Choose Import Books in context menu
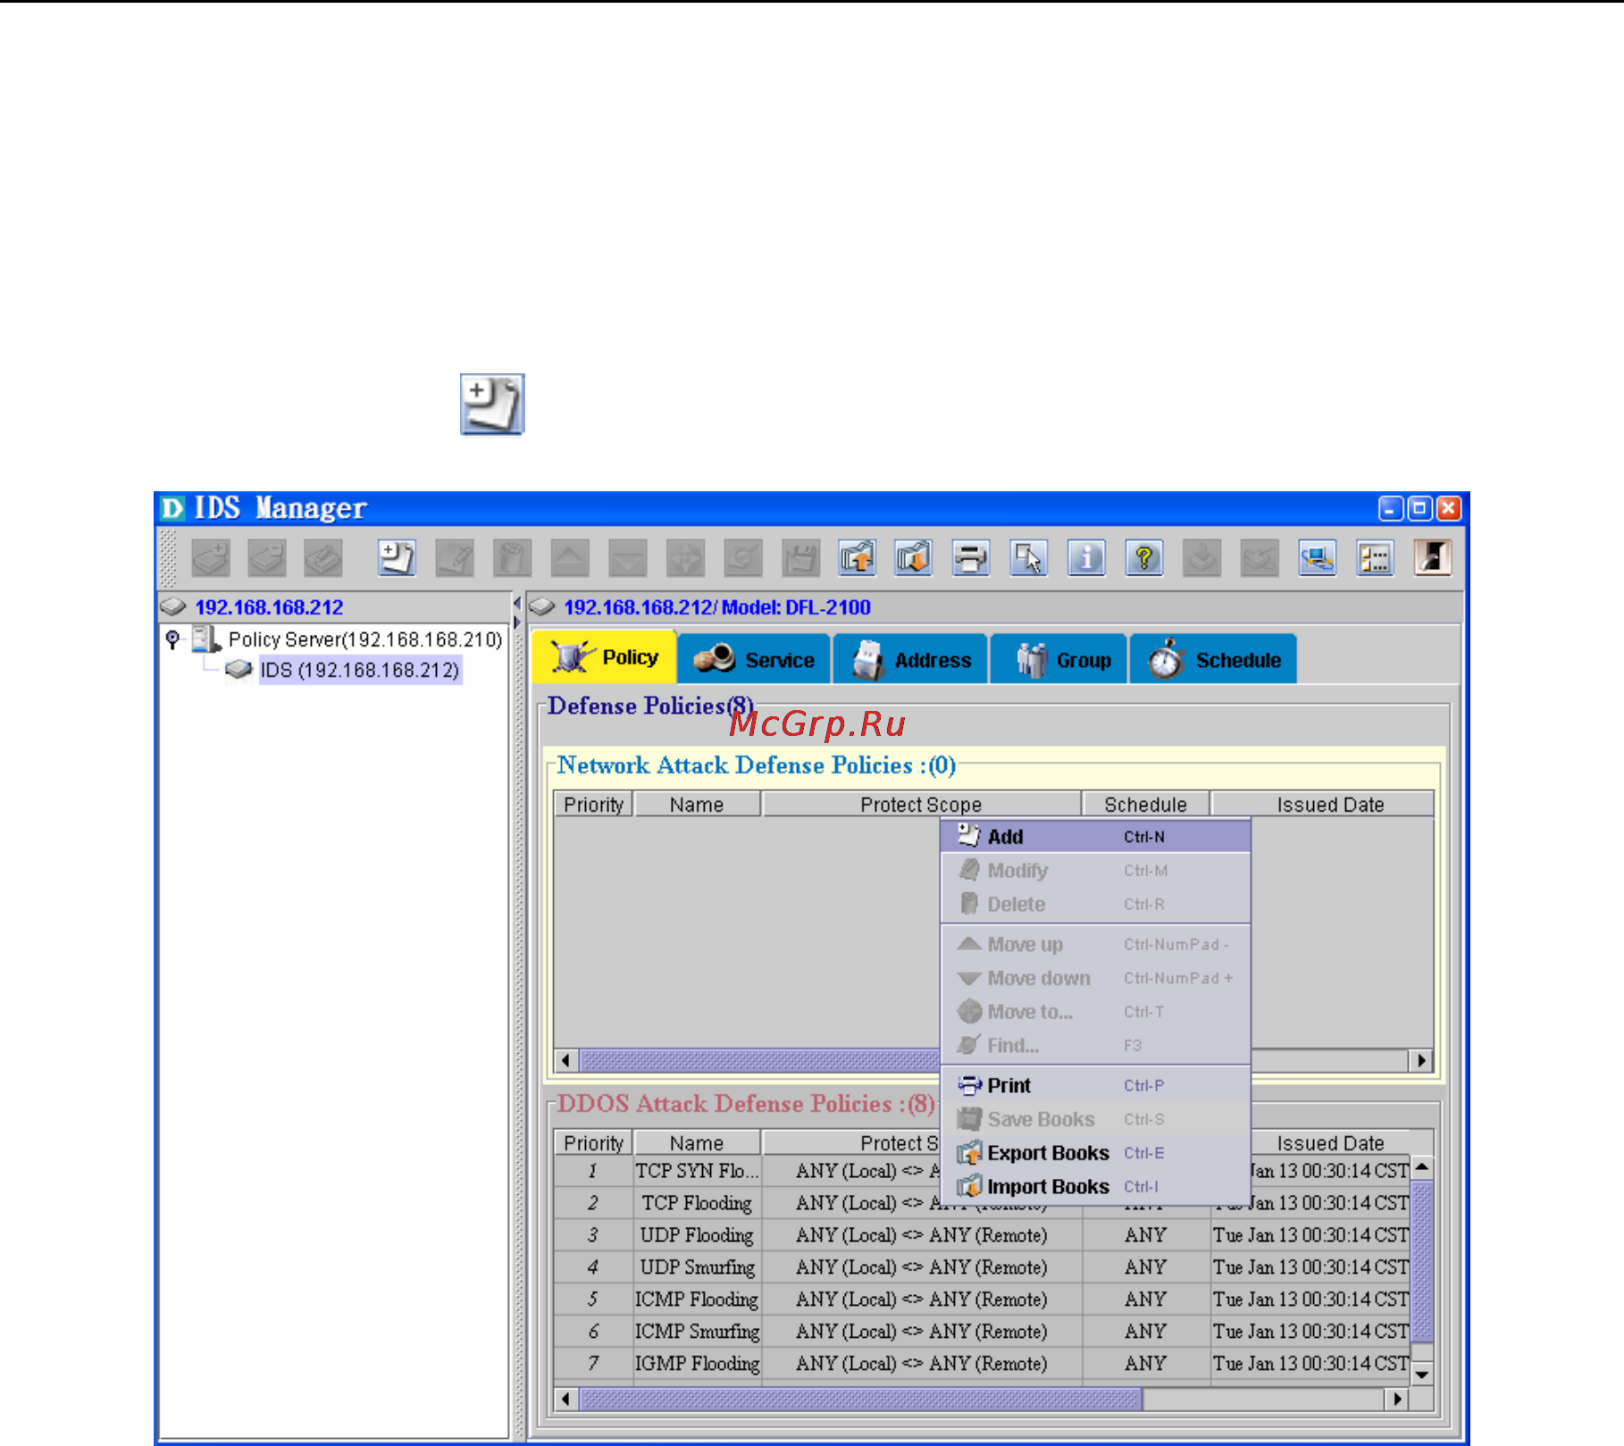 [1095, 1188]
